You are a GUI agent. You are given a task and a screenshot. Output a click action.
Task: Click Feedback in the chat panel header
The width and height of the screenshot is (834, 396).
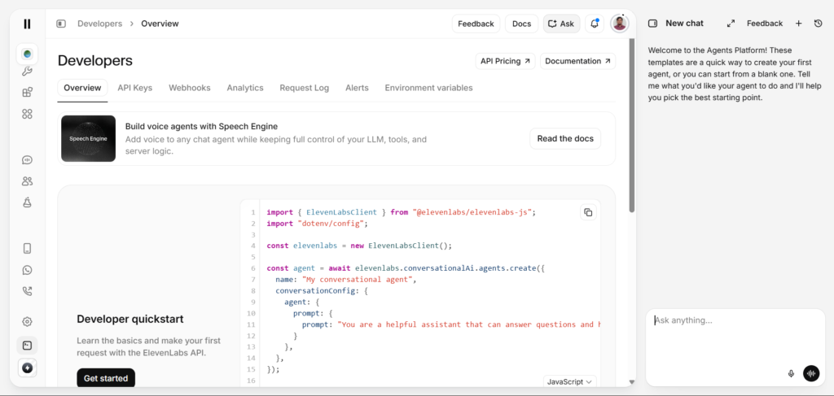pos(764,24)
